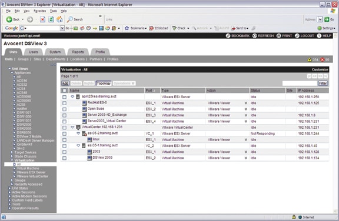Check the box for DSView 2003 row
Image resolution: width=339 pixels, height=221 pixels.
pos(64,158)
